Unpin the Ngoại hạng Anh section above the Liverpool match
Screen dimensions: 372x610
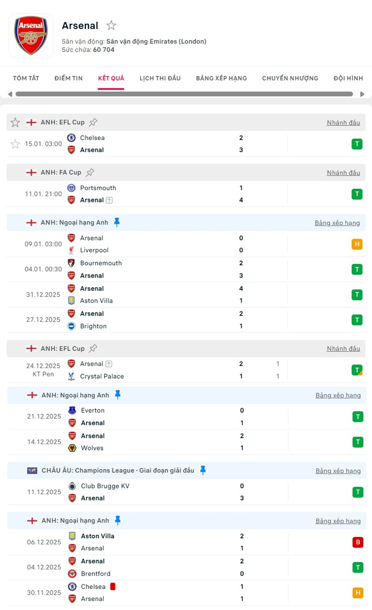[x=117, y=223]
